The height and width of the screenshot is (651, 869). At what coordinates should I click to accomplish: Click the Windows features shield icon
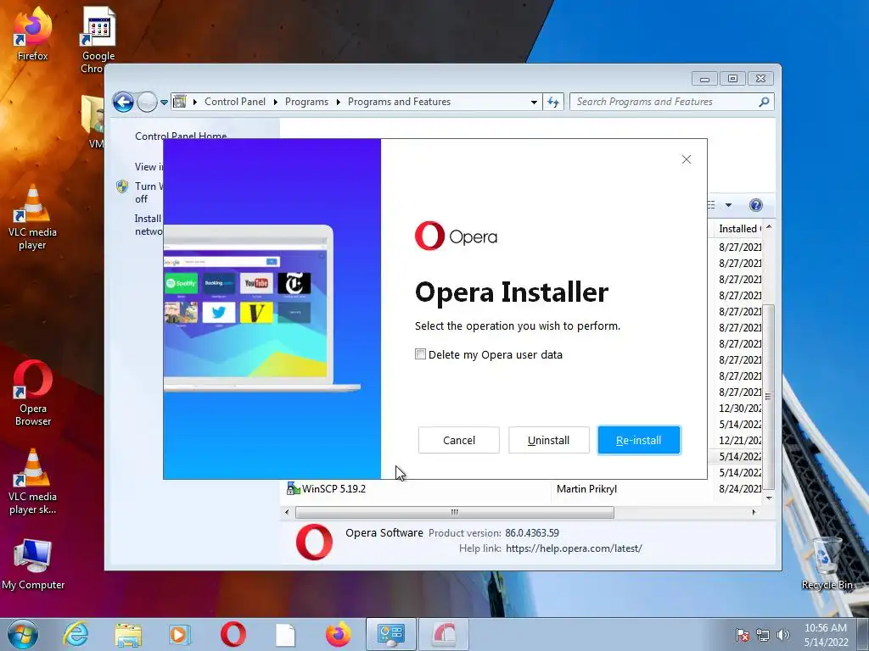click(122, 186)
